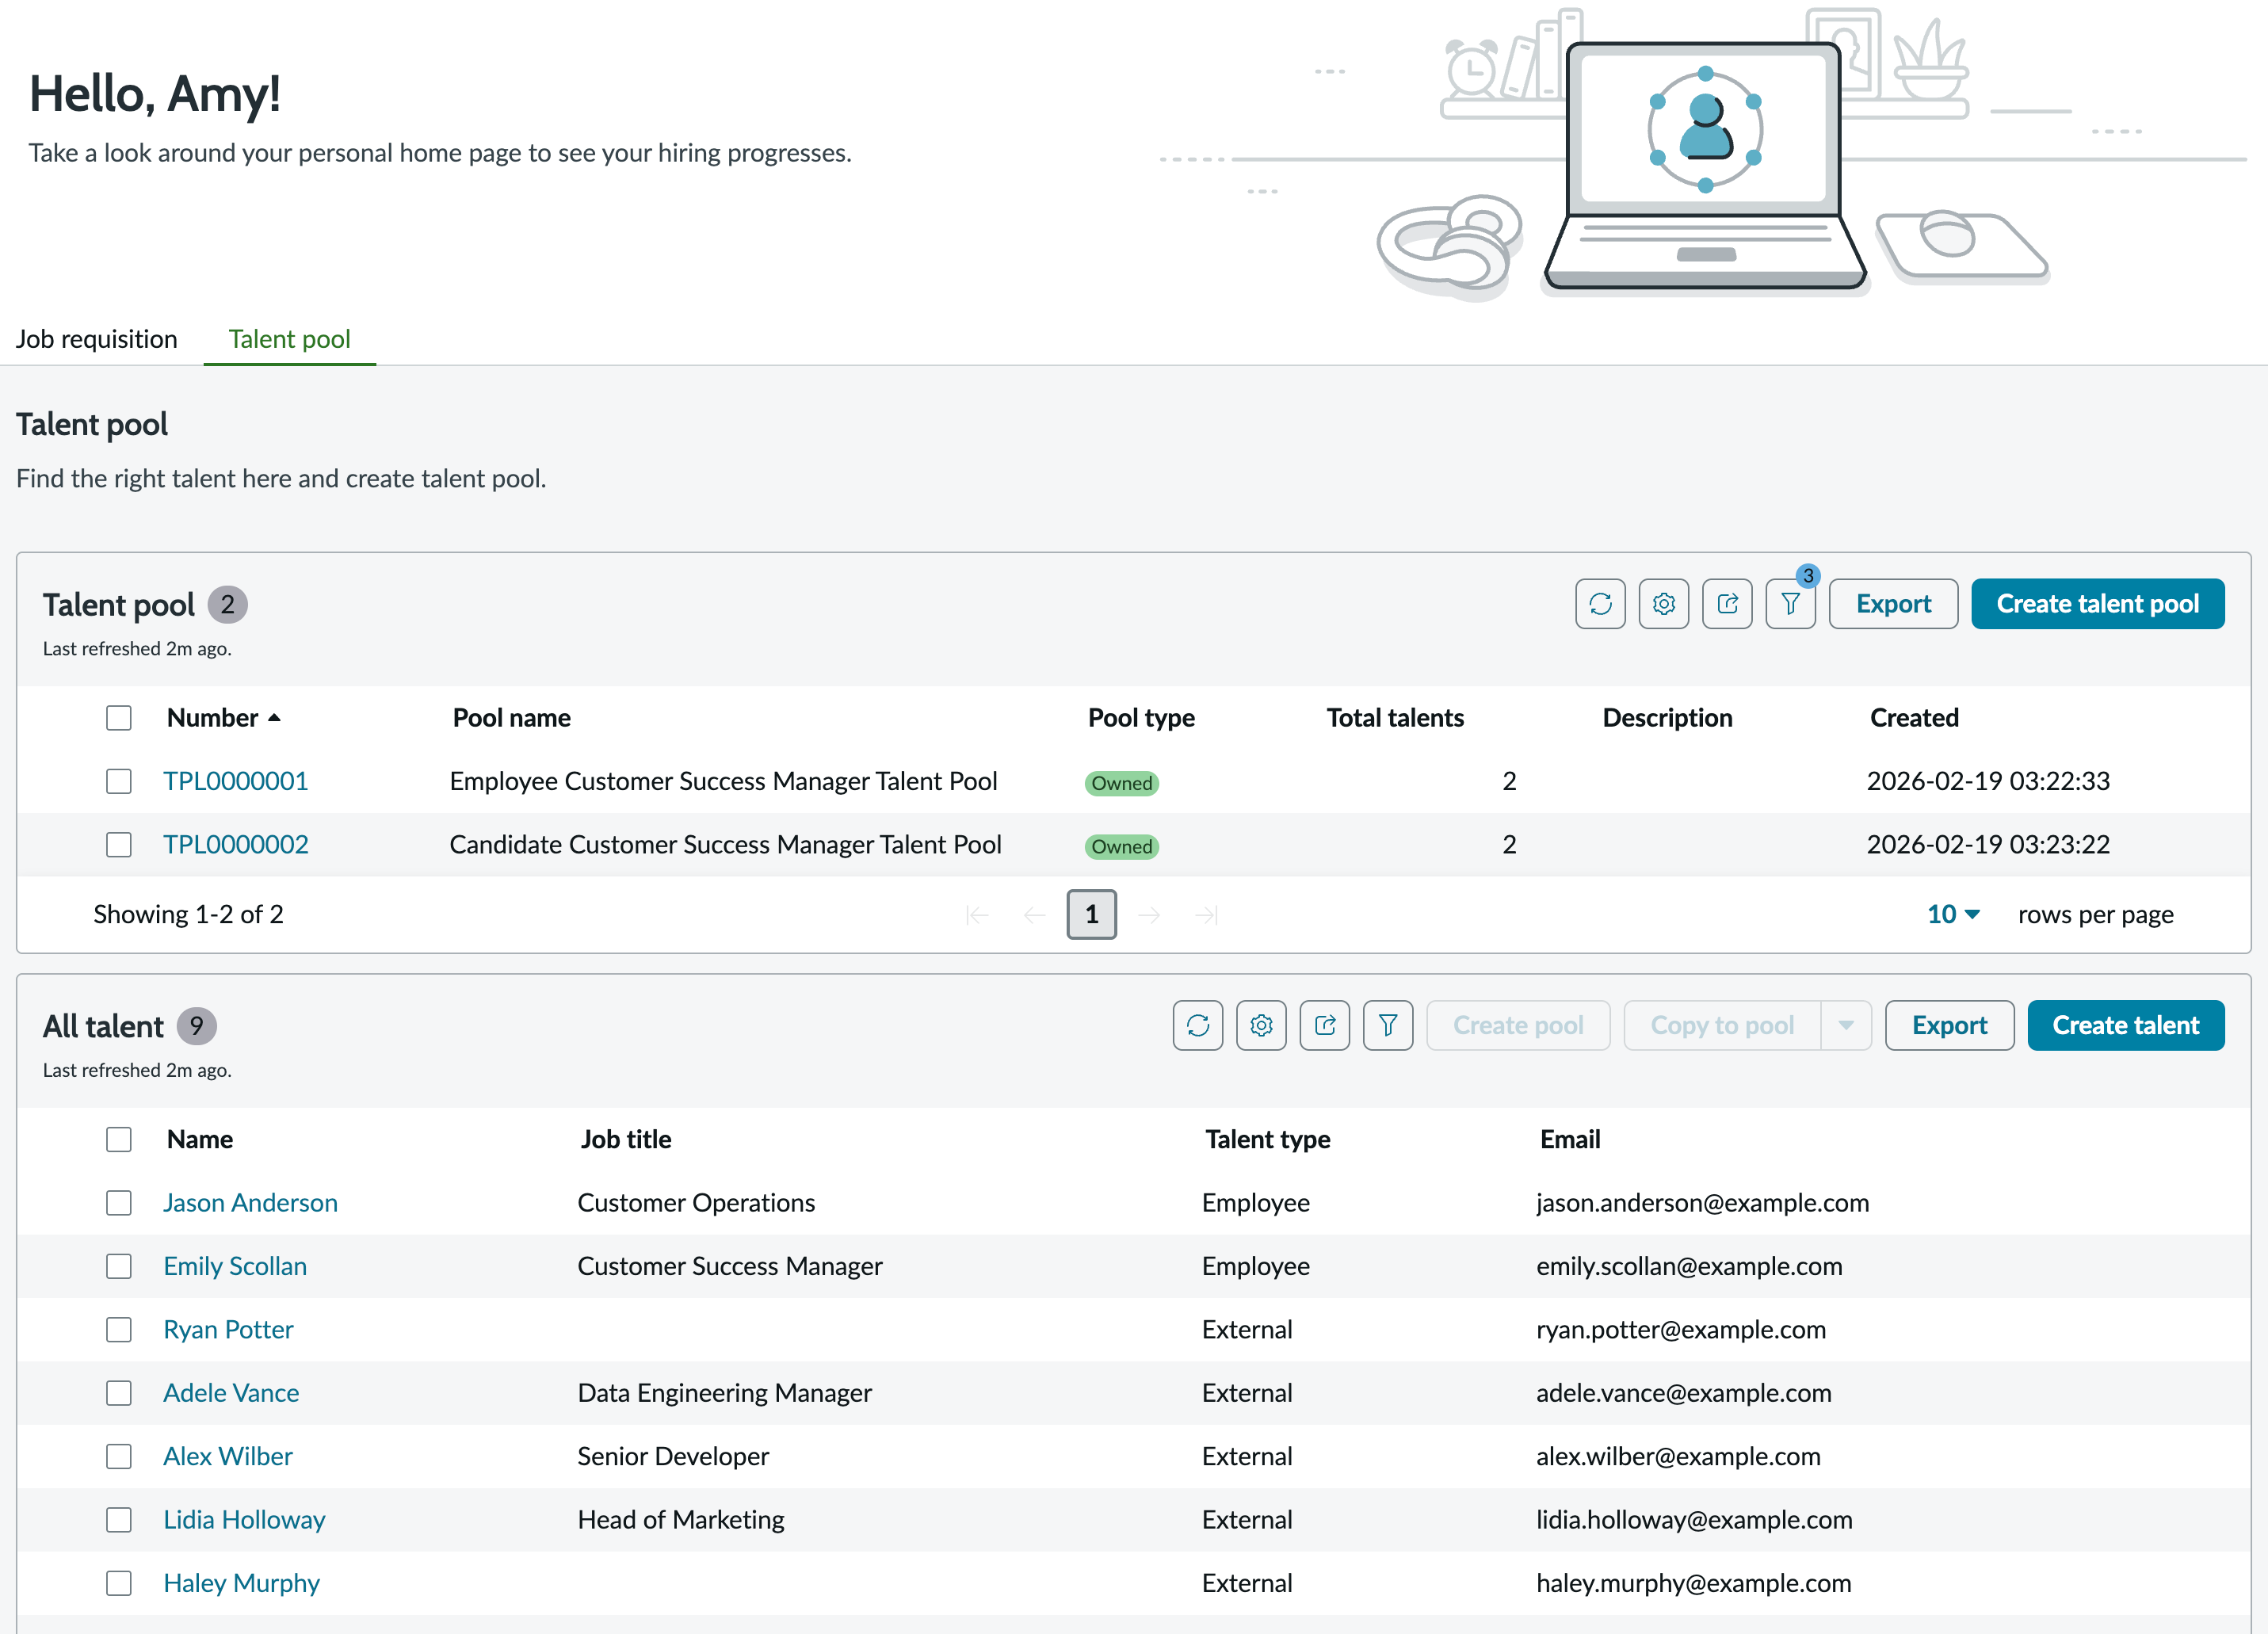Open Lidia Holloway's profile link
Viewport: 2268px width, 1634px height.
click(x=244, y=1520)
